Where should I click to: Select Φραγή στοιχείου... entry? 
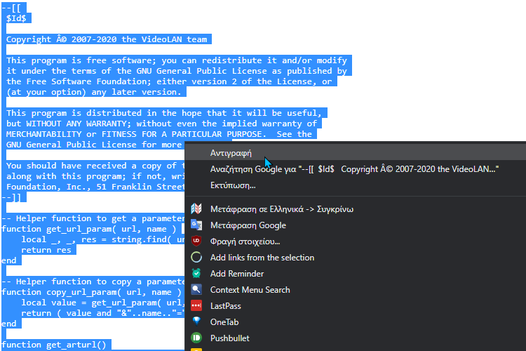pos(356,241)
